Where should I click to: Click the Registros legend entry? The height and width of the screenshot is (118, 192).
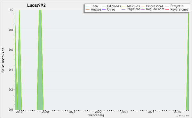131,9
